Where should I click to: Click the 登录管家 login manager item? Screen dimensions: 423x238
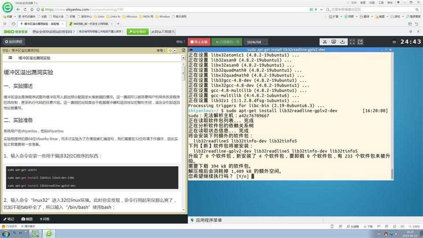coord(413,16)
